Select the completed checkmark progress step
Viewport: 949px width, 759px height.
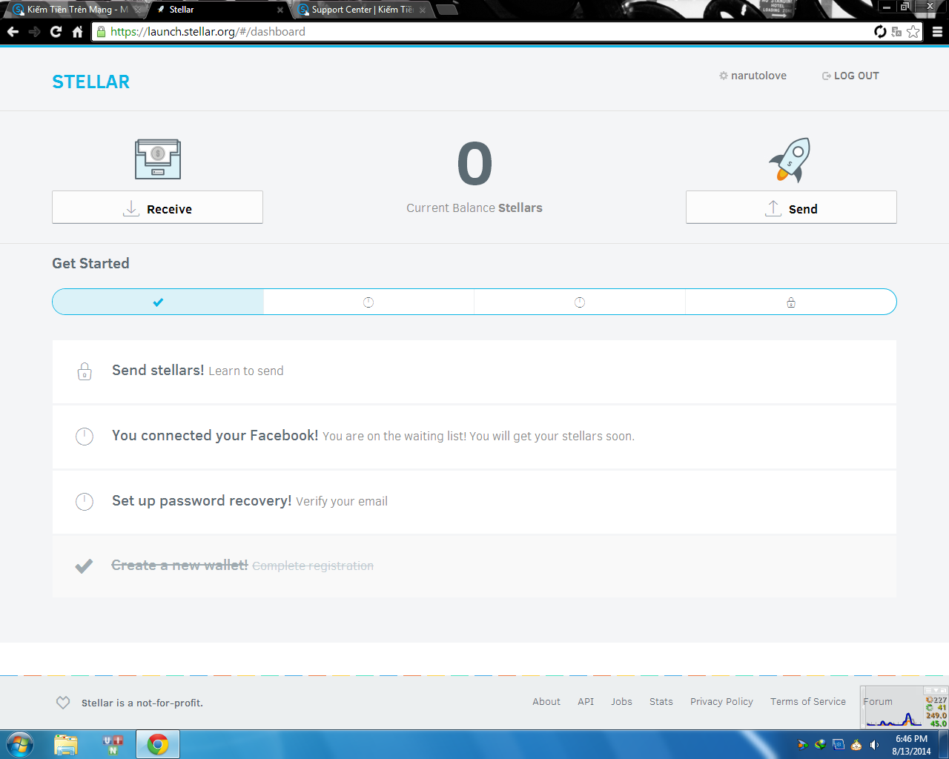coord(158,302)
